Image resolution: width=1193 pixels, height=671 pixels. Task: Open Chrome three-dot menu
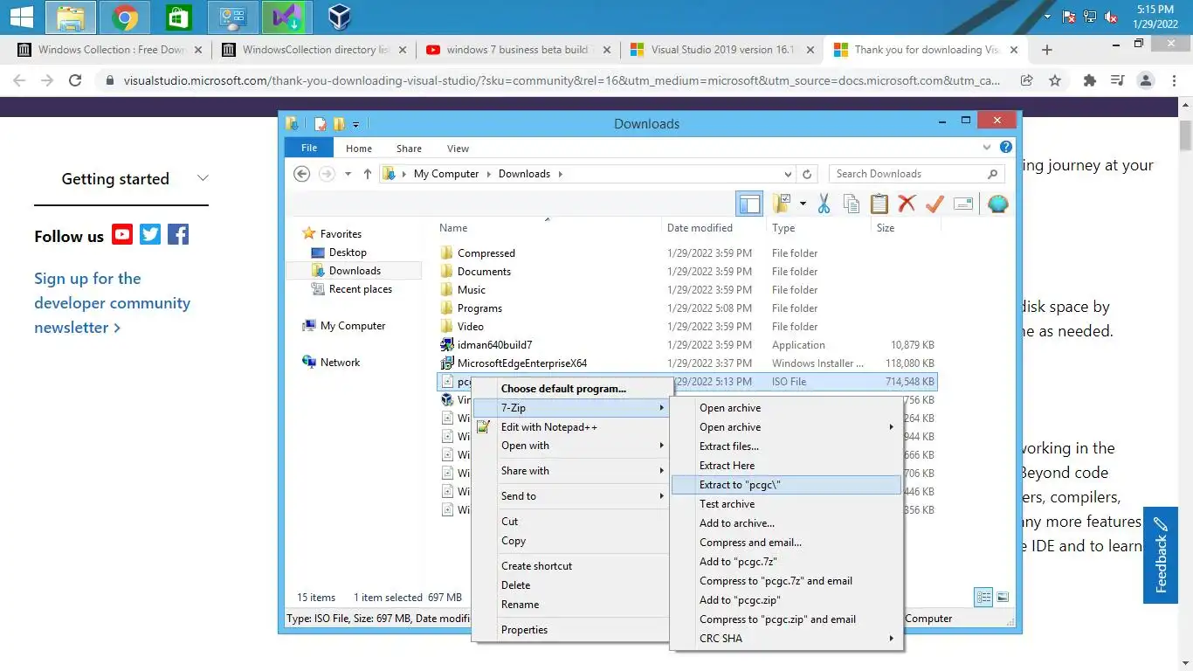point(1173,80)
